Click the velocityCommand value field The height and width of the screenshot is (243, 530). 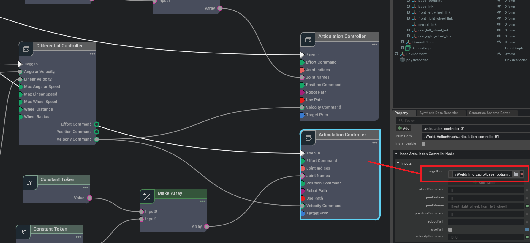(486, 237)
